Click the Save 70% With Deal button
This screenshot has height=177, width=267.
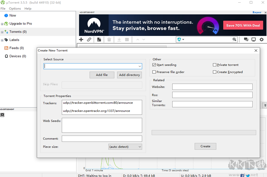click(243, 26)
